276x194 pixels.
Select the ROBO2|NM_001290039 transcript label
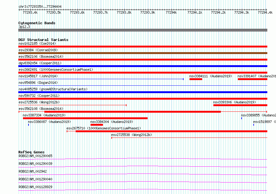pyautogui.click(x=35, y=164)
